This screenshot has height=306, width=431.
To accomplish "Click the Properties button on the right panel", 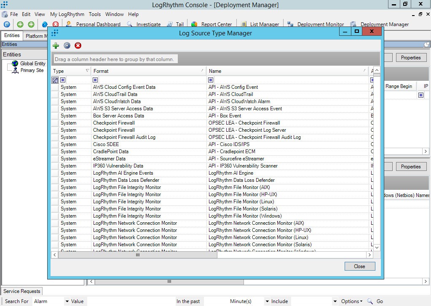I will pos(411,57).
